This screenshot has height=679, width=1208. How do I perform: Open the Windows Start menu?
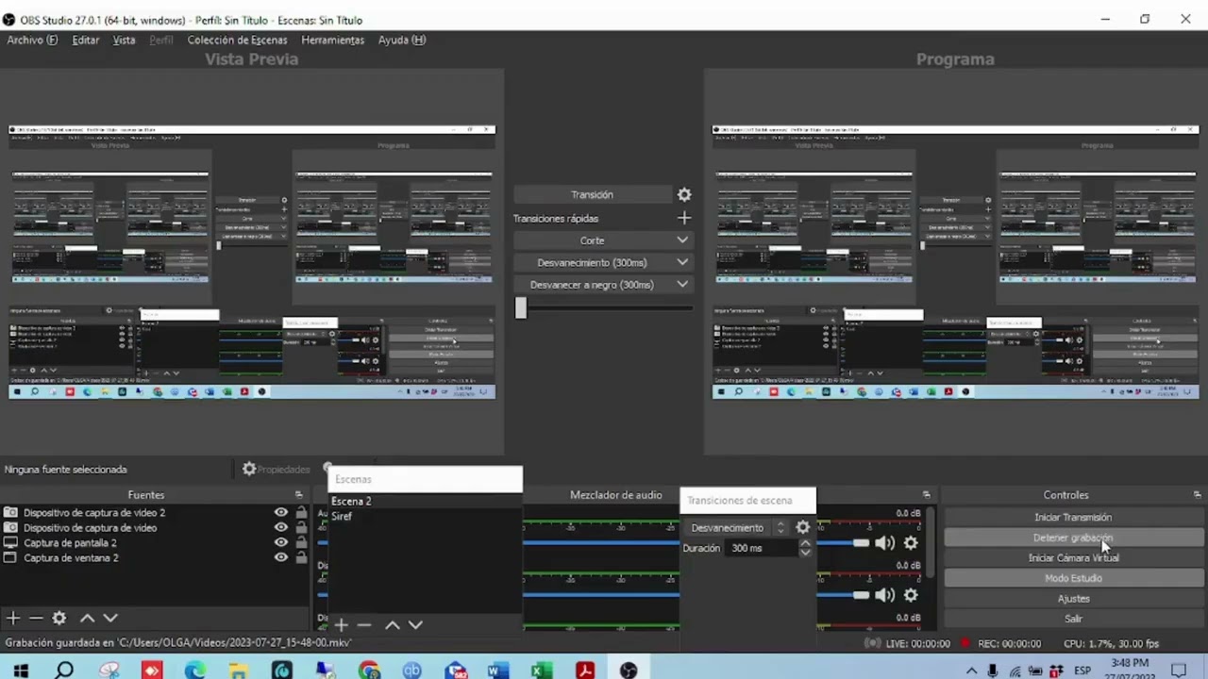20,671
